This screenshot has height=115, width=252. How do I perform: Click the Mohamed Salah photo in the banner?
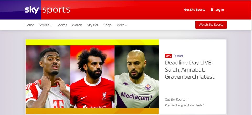click(92, 77)
